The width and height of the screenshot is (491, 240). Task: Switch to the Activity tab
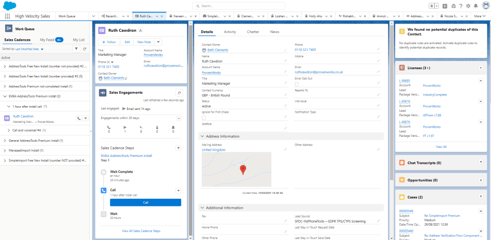230,32
